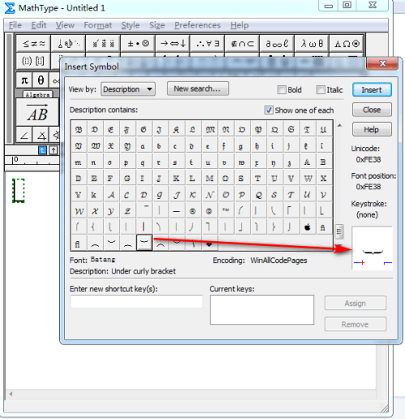
Task: Open logical symbols palette (∴∀∃)
Action: pos(207,44)
